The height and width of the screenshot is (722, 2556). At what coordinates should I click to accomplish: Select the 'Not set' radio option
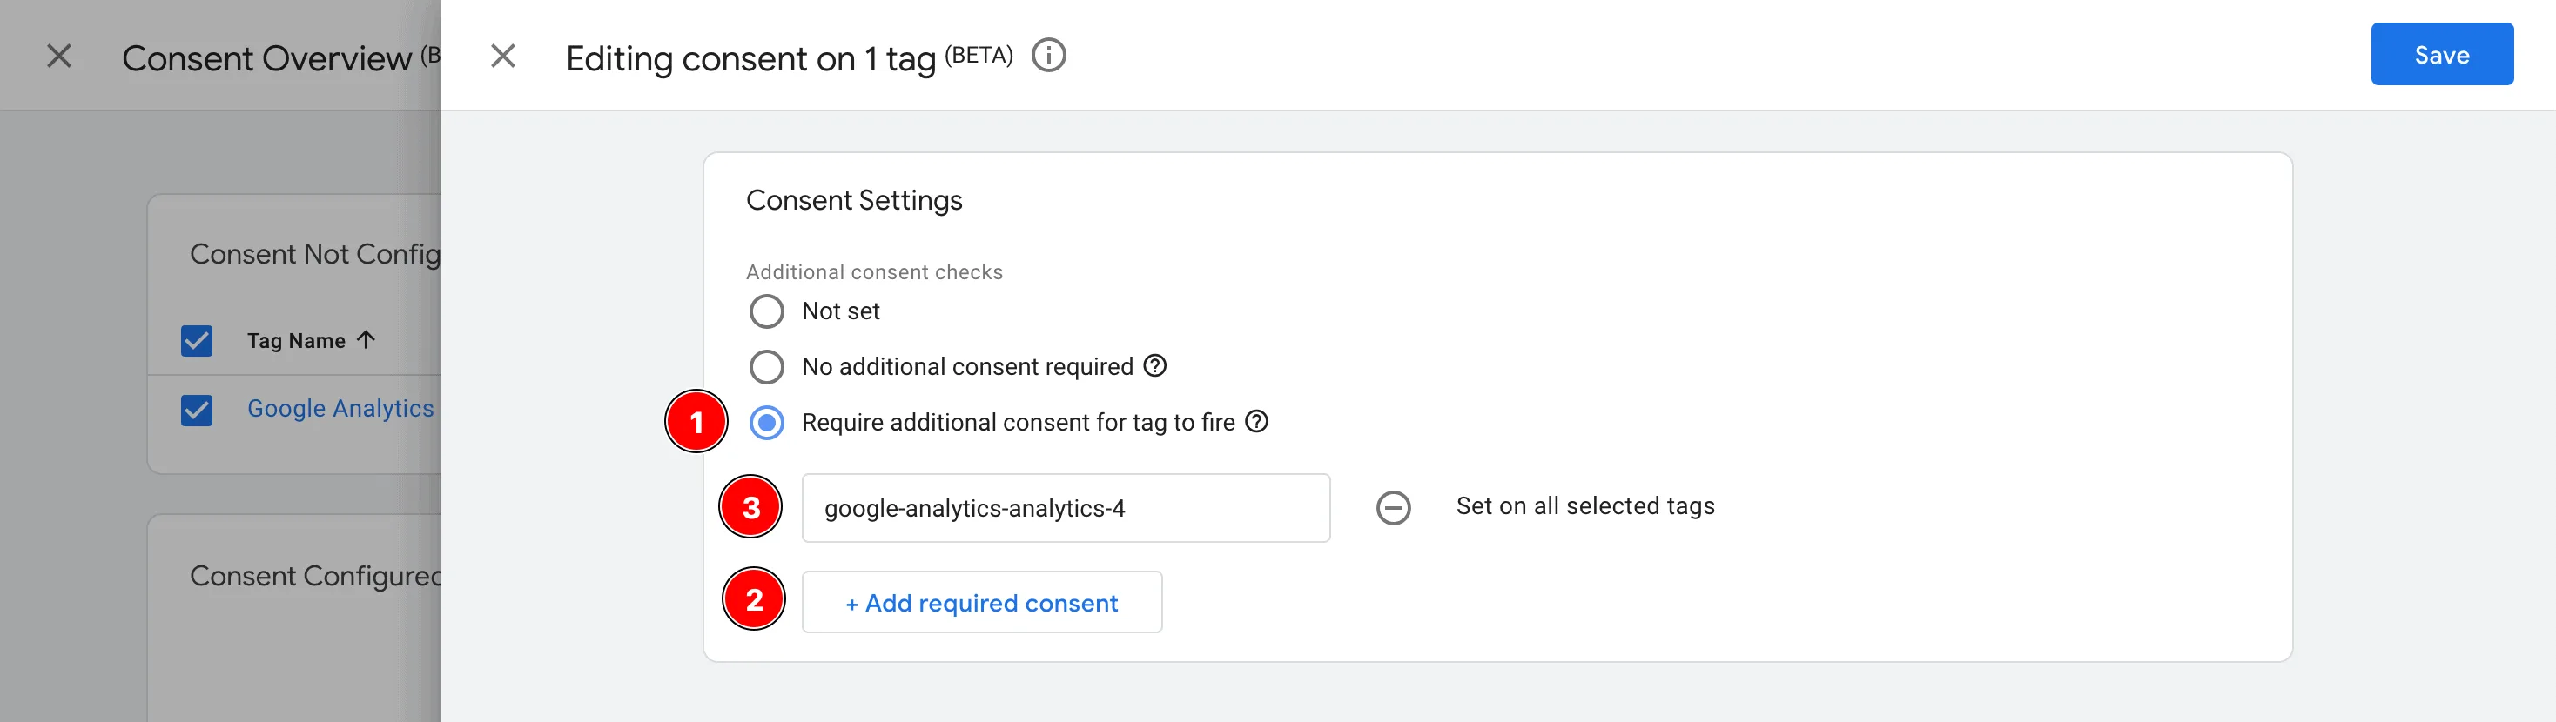[x=766, y=311]
